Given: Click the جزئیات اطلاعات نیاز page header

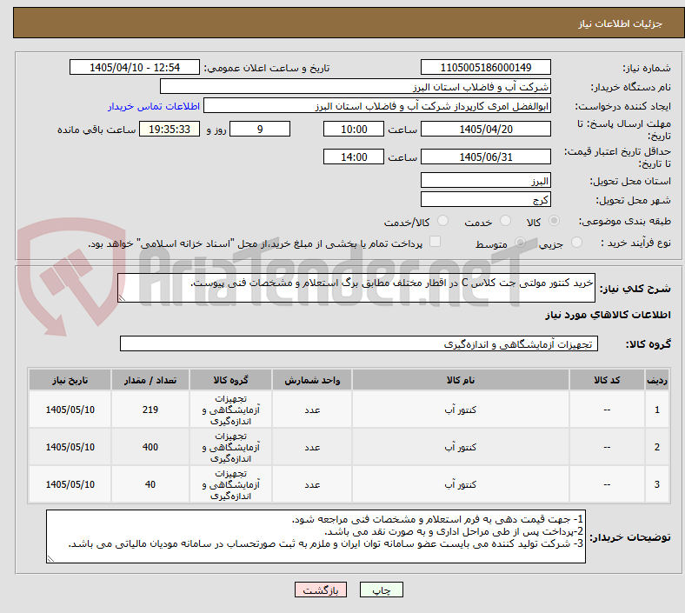Looking at the screenshot, I should point(620,23).
